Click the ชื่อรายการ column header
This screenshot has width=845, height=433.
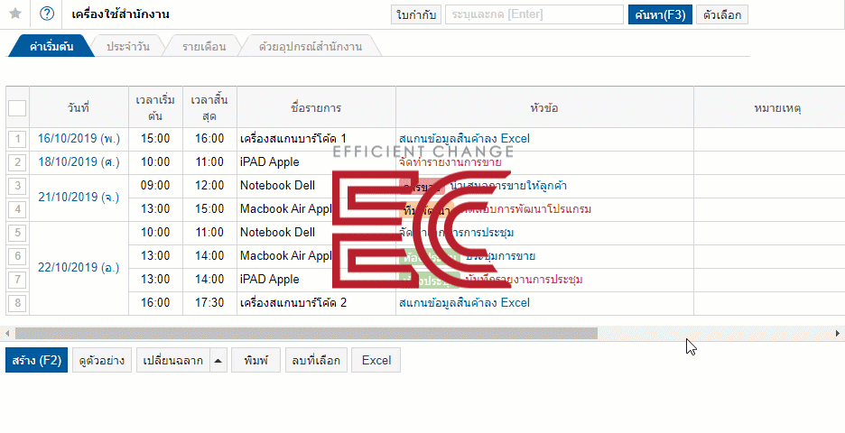(x=316, y=107)
